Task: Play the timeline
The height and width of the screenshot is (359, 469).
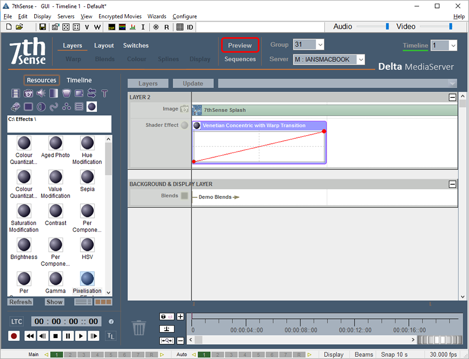Action: point(81,336)
